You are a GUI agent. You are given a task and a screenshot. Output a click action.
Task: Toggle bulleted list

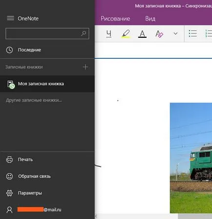pyautogui.click(x=193, y=33)
